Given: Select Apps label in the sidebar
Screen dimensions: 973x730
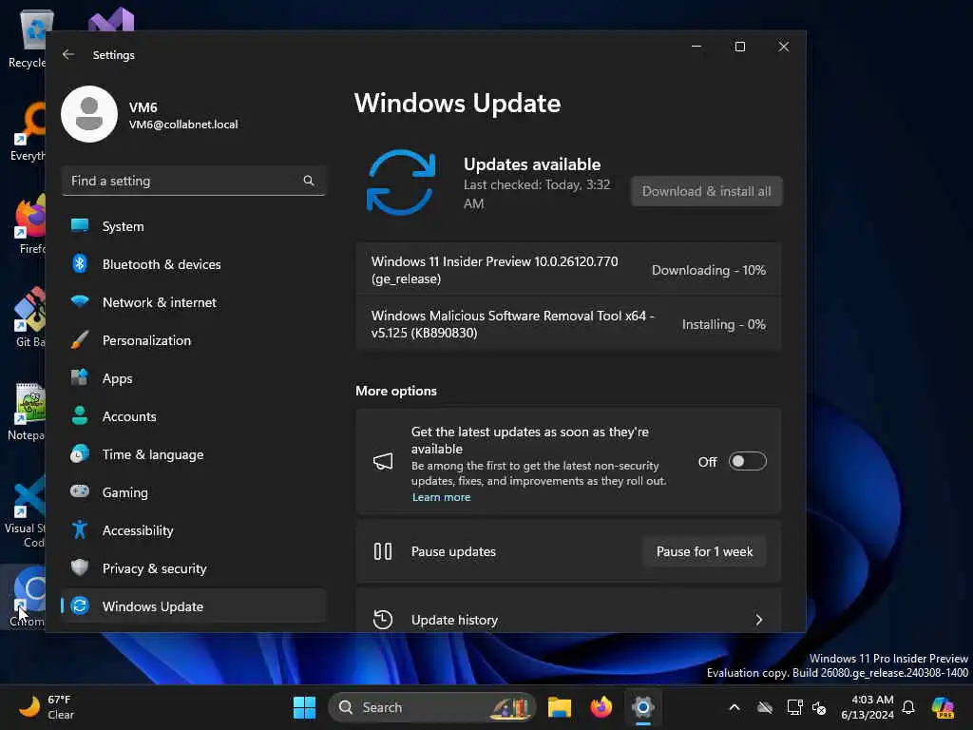Looking at the screenshot, I should [x=117, y=378].
